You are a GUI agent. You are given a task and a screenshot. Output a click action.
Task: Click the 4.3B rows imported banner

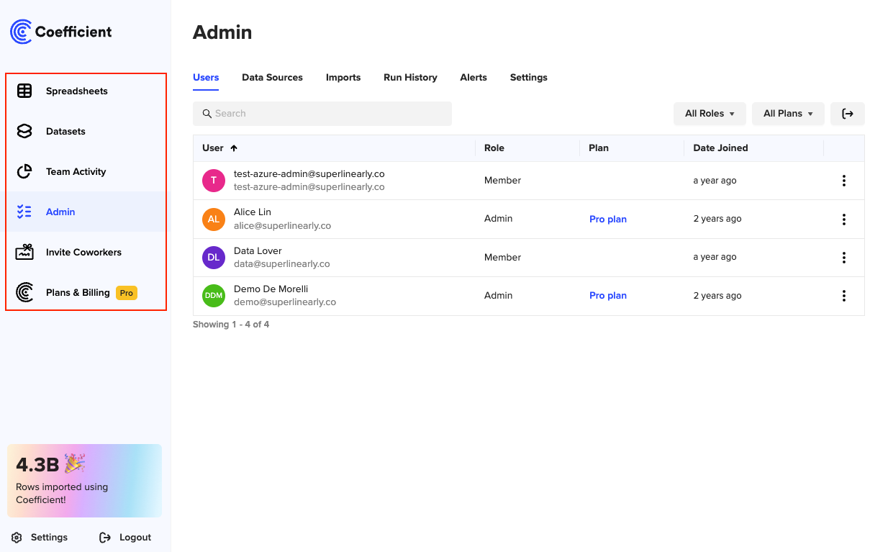pos(84,481)
